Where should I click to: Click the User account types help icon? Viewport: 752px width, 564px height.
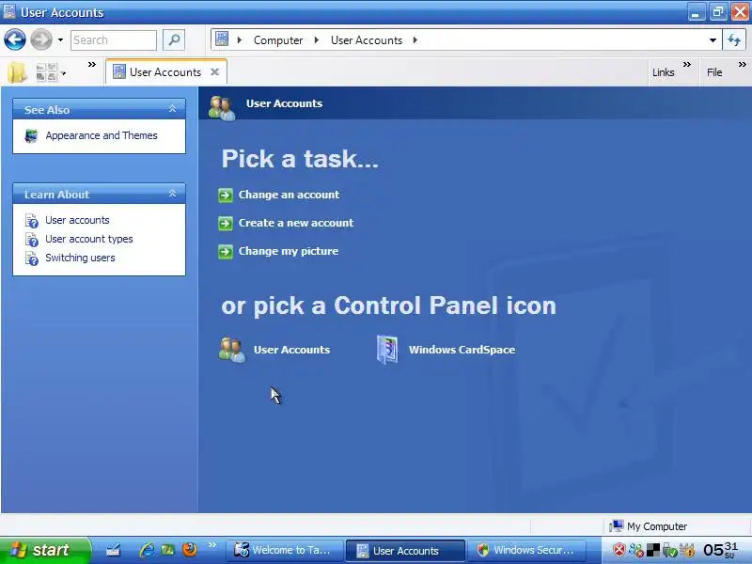click(32, 240)
